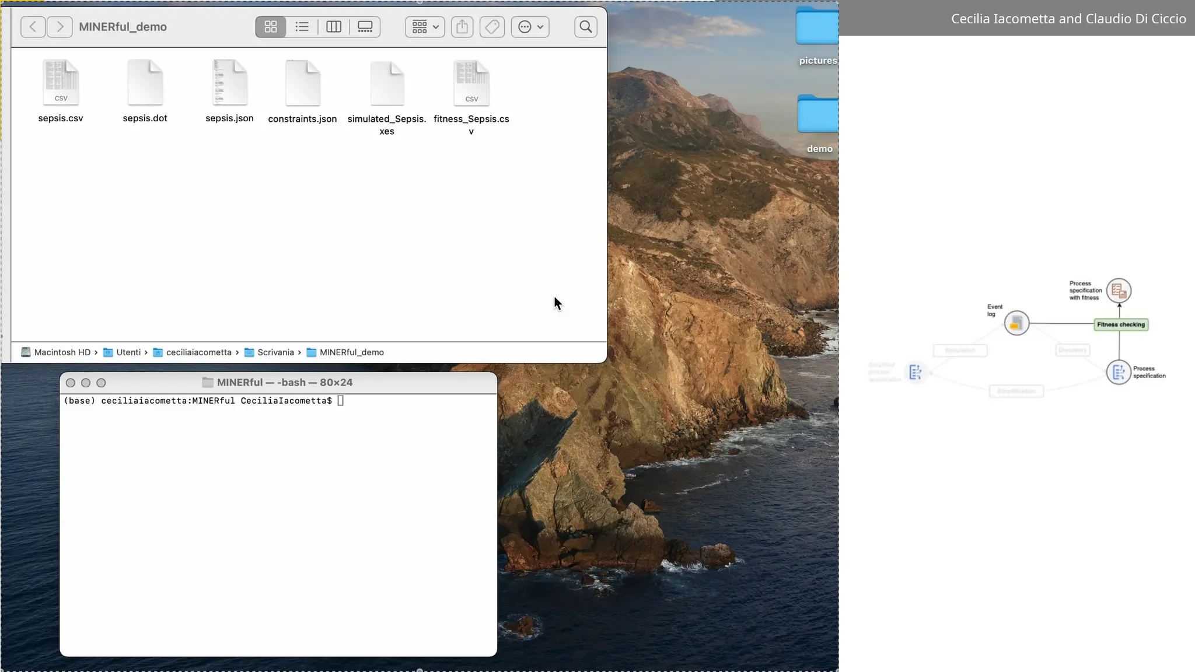Open the More actions ellipsis dropdown
1195x672 pixels.
[530, 27]
